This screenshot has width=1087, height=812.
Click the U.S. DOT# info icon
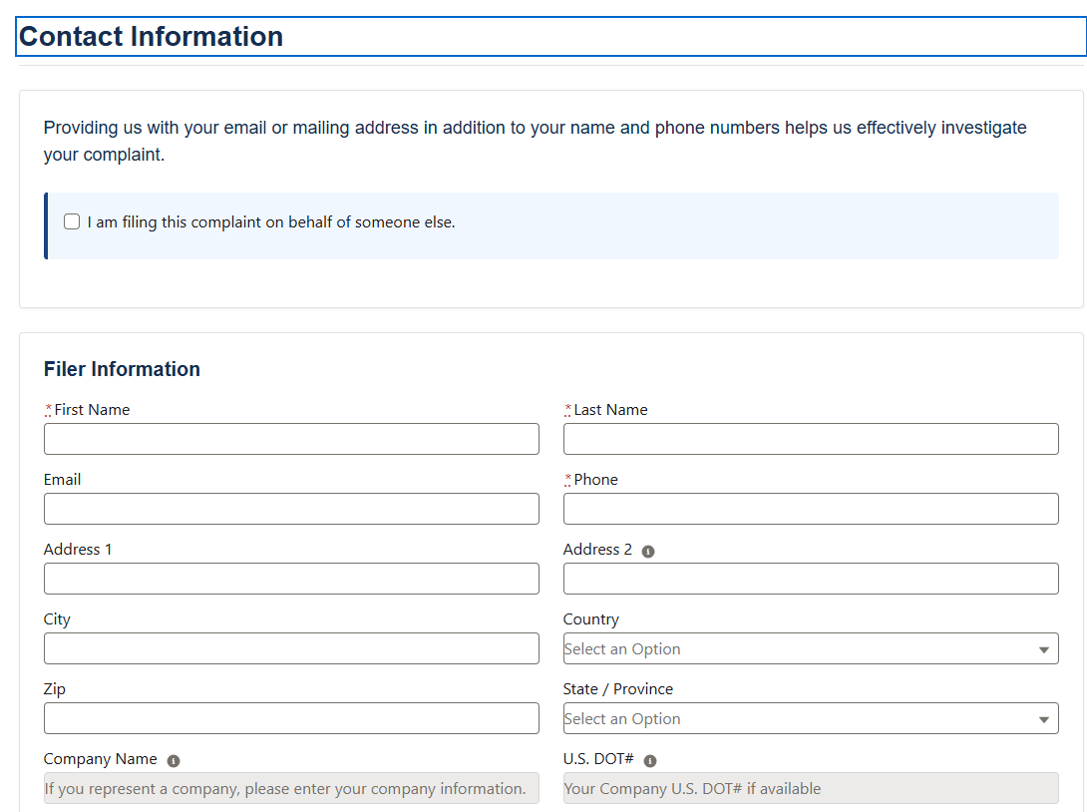pos(650,760)
